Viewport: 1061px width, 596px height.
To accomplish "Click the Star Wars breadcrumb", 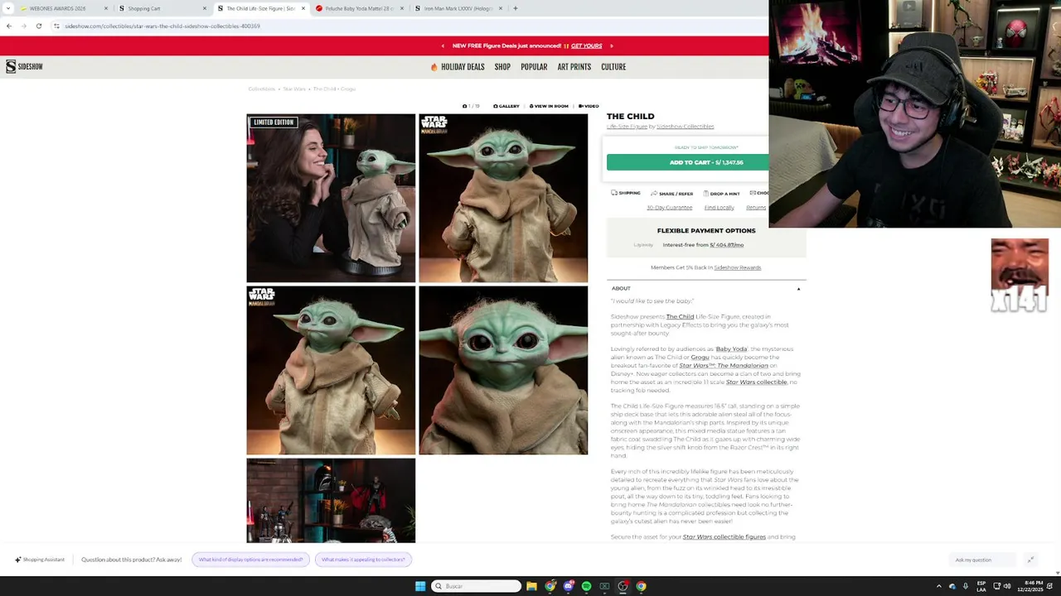I will 294,89.
